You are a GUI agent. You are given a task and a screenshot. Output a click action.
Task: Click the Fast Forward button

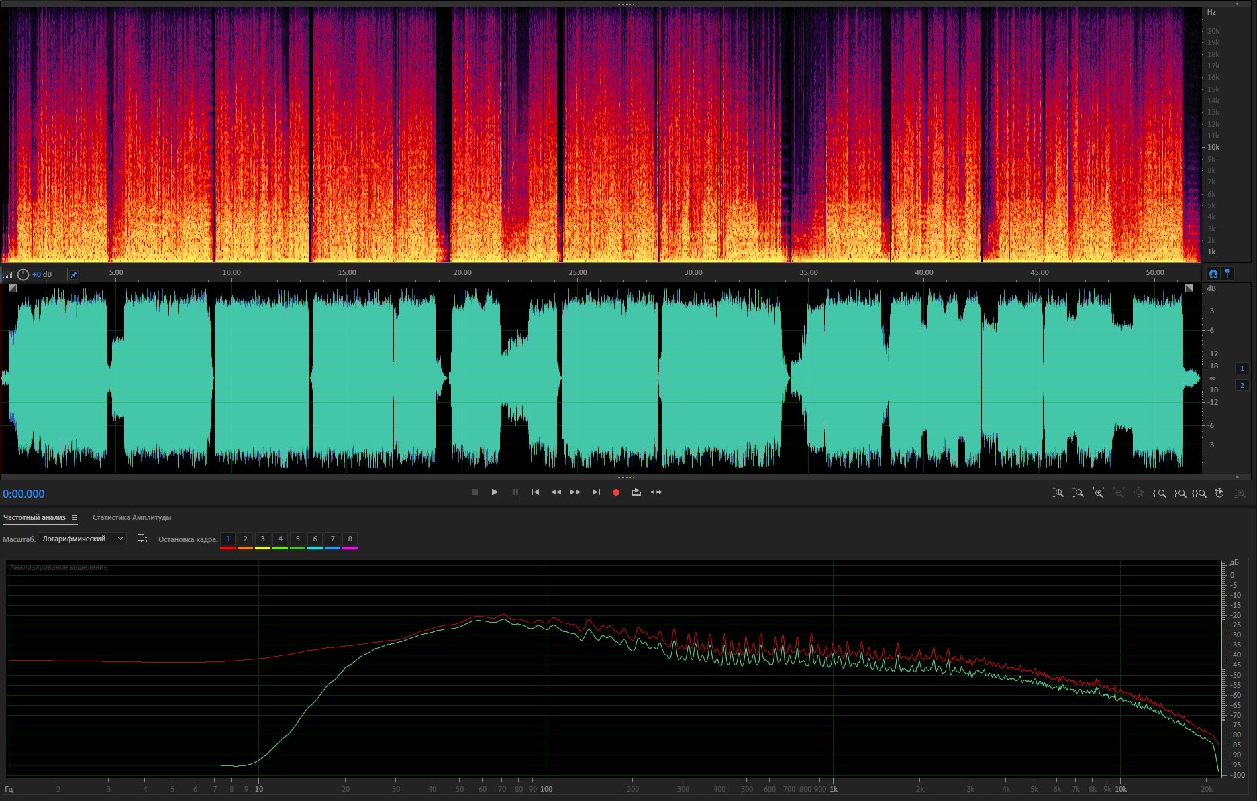(x=576, y=492)
